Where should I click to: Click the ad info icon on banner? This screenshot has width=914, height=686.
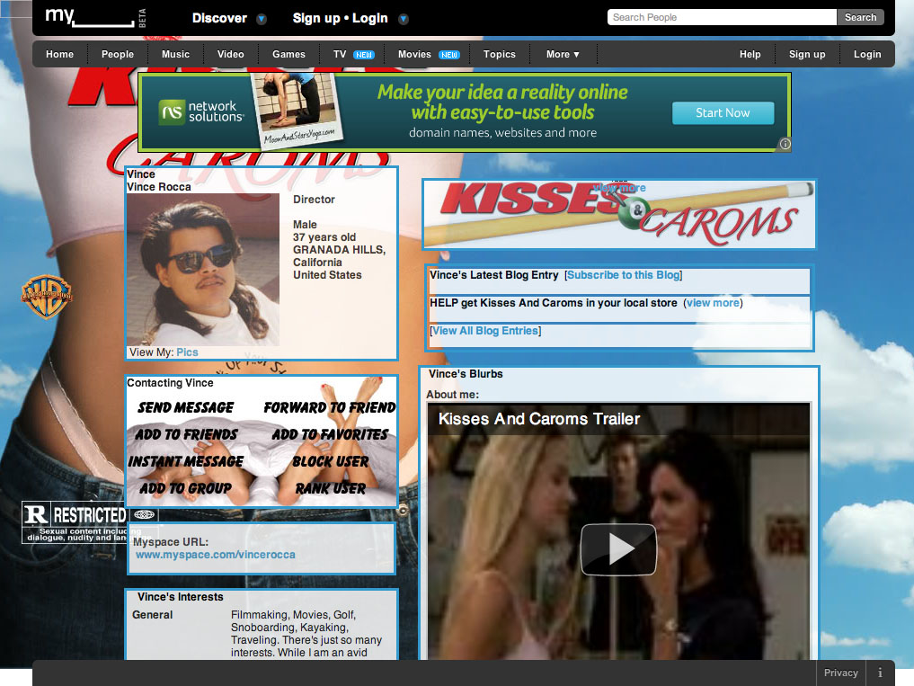pyautogui.click(x=785, y=144)
